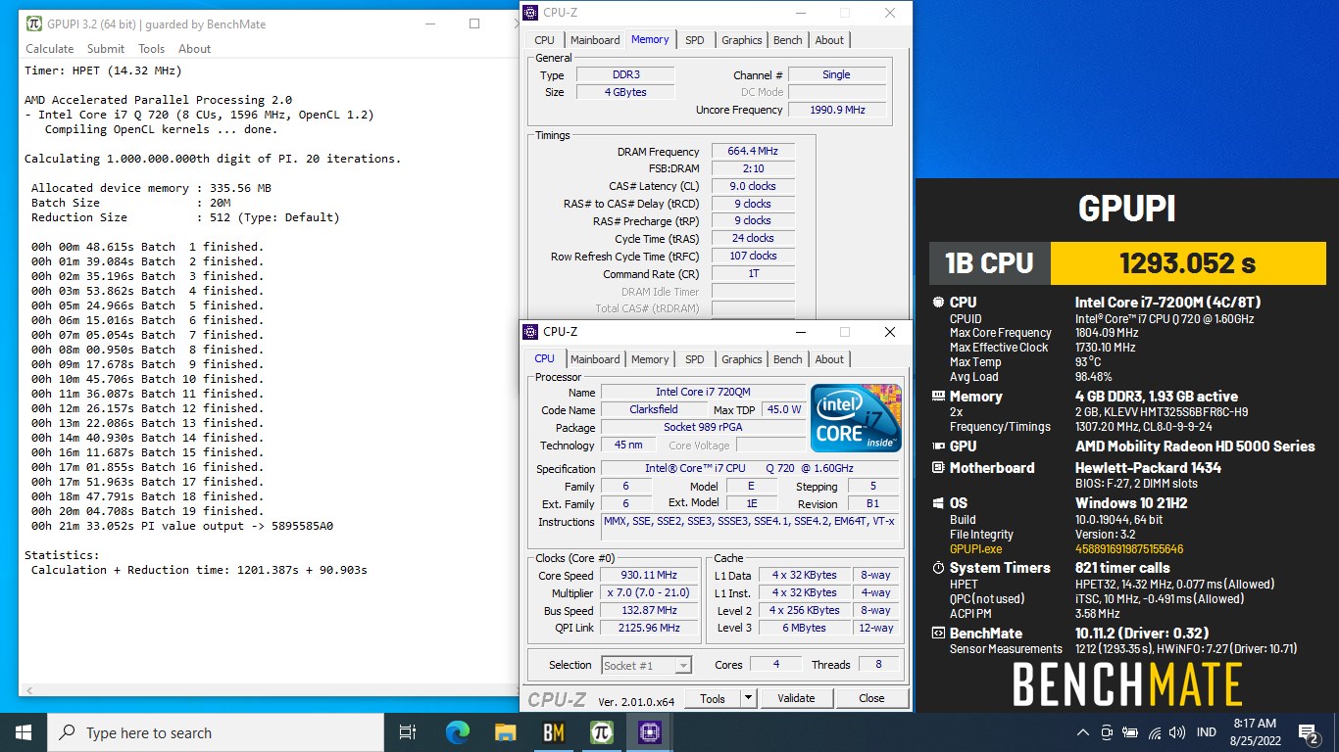This screenshot has height=752, width=1339.
Task: Click the Level 3 cache 6 MBytes value
Action: click(x=804, y=629)
